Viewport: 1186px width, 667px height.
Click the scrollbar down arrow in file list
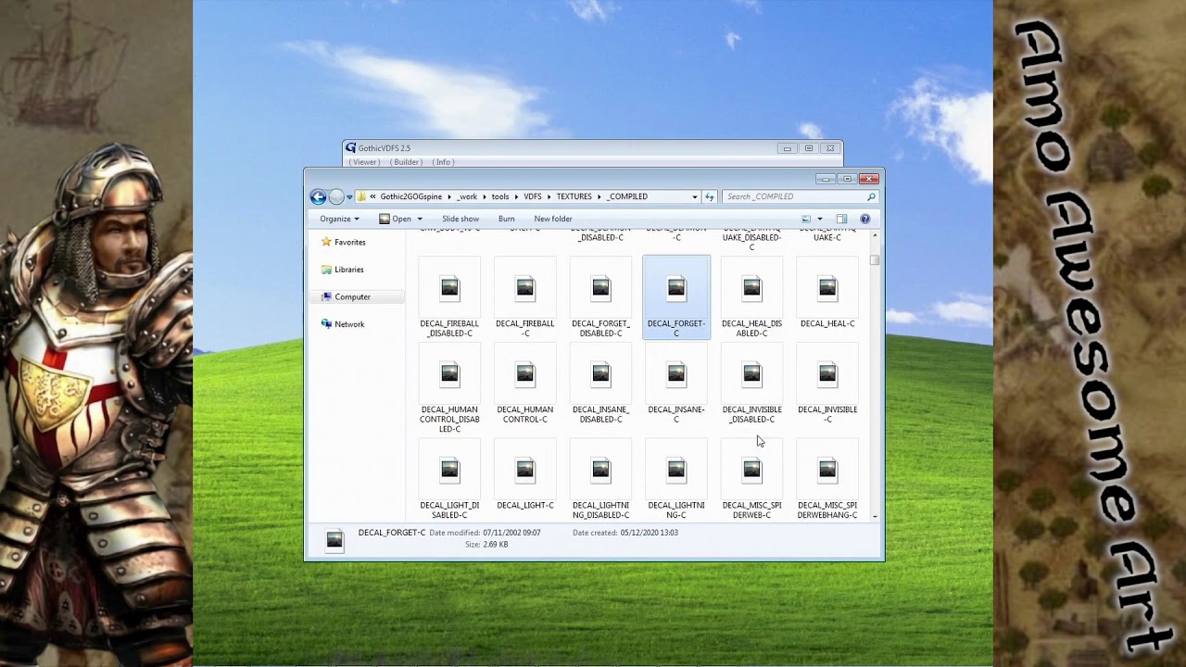point(875,516)
